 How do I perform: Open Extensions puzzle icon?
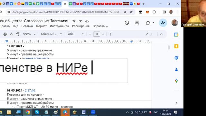[154, 12]
